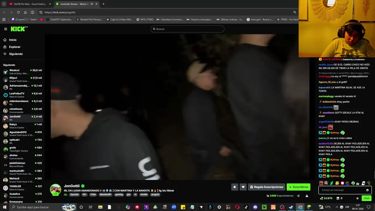Click the Windows taskbar search box
The width and height of the screenshot is (375, 211).
42,207
